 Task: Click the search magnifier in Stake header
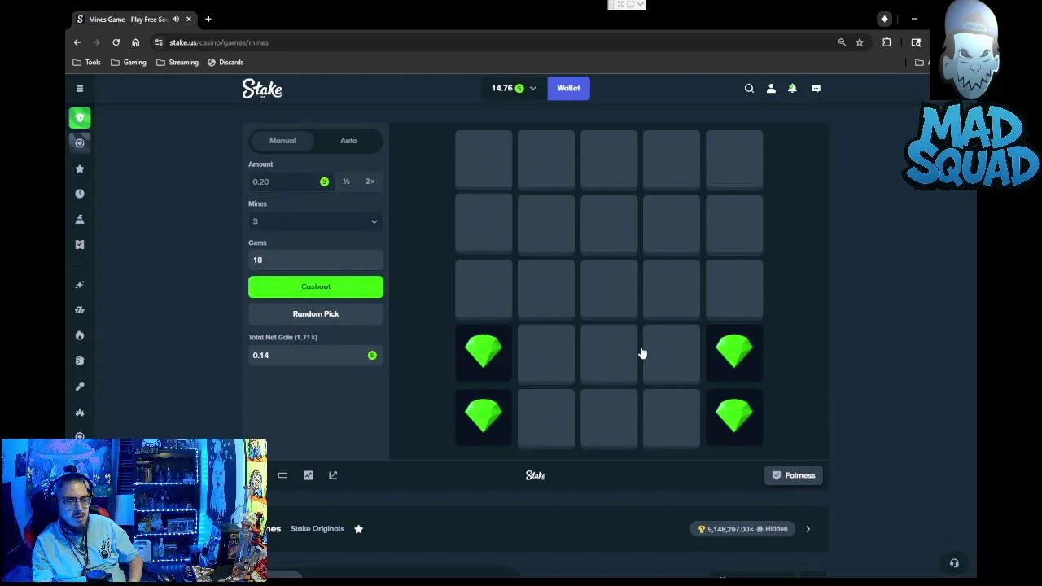[749, 88]
